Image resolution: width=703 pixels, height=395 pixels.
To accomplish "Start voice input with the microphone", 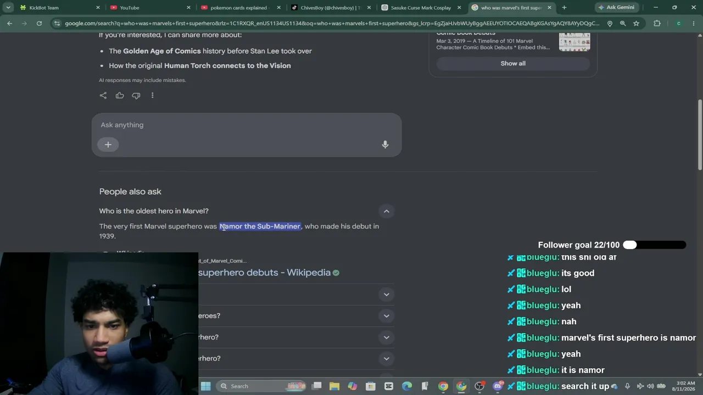I will tap(385, 145).
